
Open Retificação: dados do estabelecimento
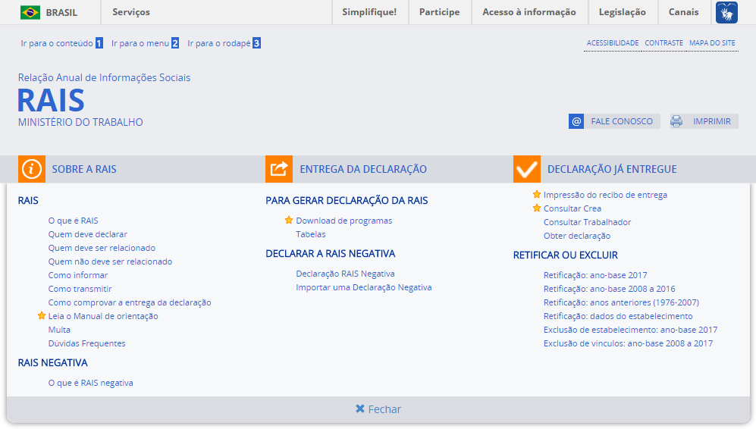click(x=618, y=316)
